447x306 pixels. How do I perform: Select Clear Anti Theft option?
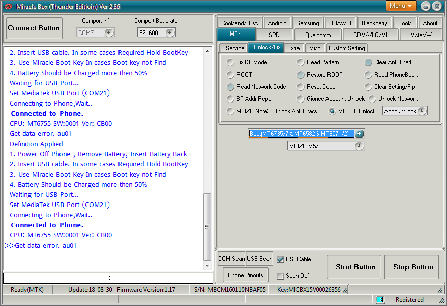368,62
